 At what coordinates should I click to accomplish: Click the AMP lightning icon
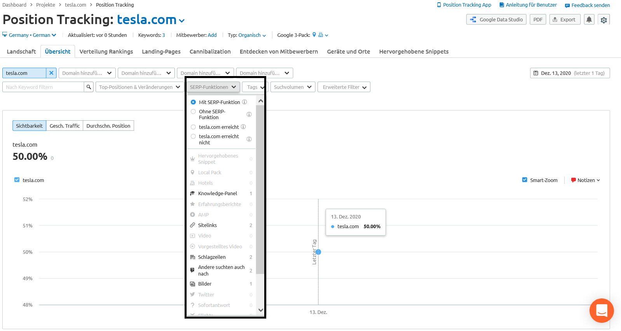[x=192, y=215]
